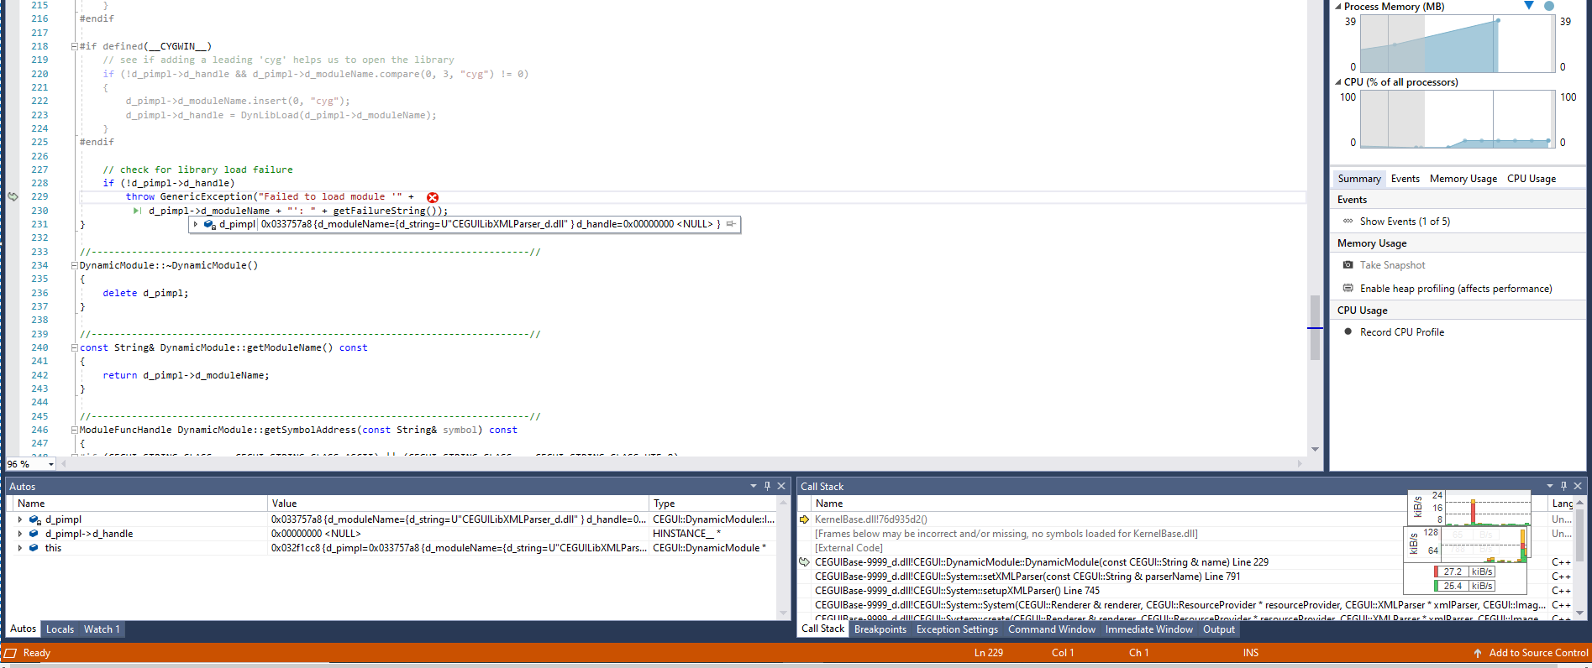
Task: Pin the d_pimpl data tip
Action: [731, 224]
